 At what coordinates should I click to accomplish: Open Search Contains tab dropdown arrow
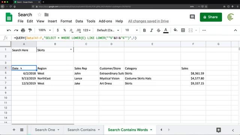[99, 130]
